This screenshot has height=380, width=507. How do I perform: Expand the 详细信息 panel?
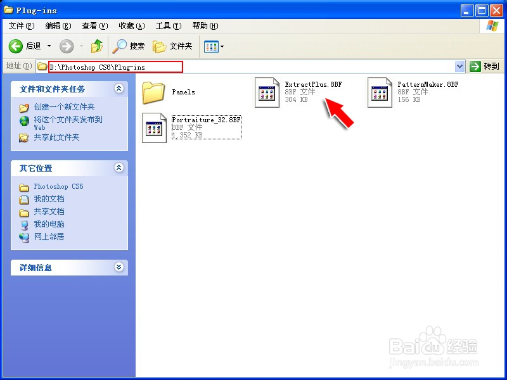119,267
